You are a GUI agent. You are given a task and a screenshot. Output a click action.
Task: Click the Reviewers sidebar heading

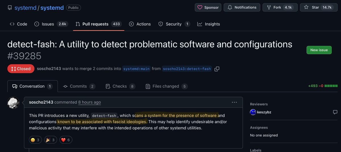(x=259, y=104)
